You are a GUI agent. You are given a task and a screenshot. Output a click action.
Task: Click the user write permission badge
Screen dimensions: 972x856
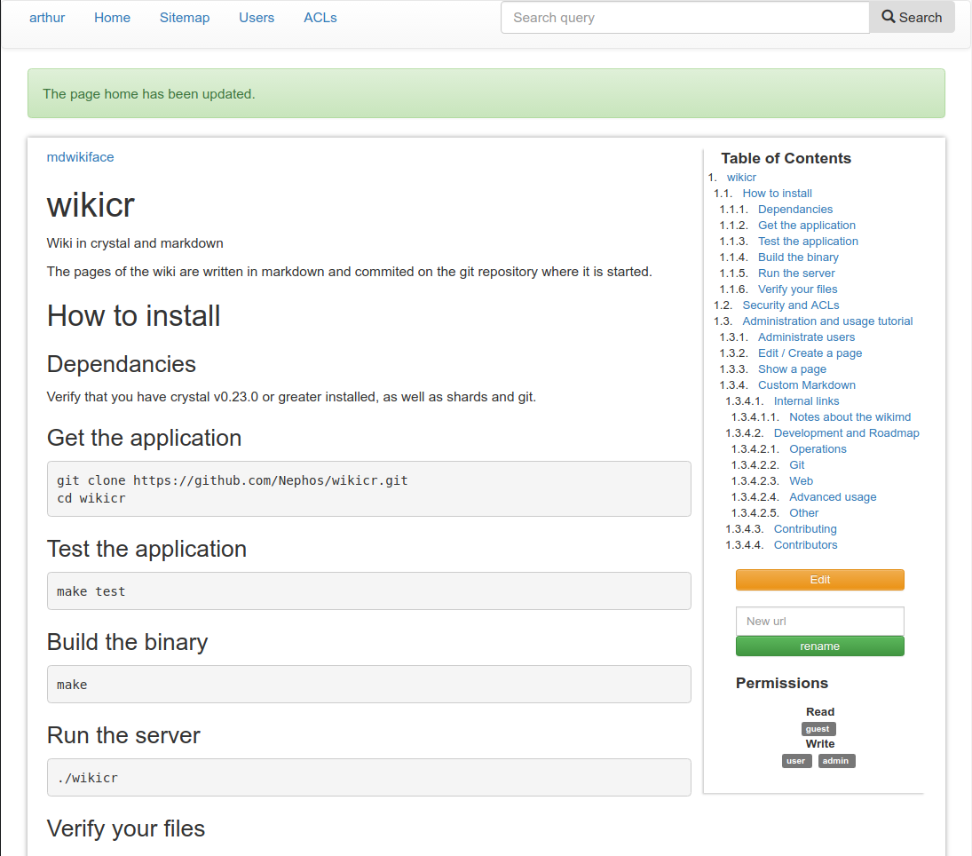[796, 760]
